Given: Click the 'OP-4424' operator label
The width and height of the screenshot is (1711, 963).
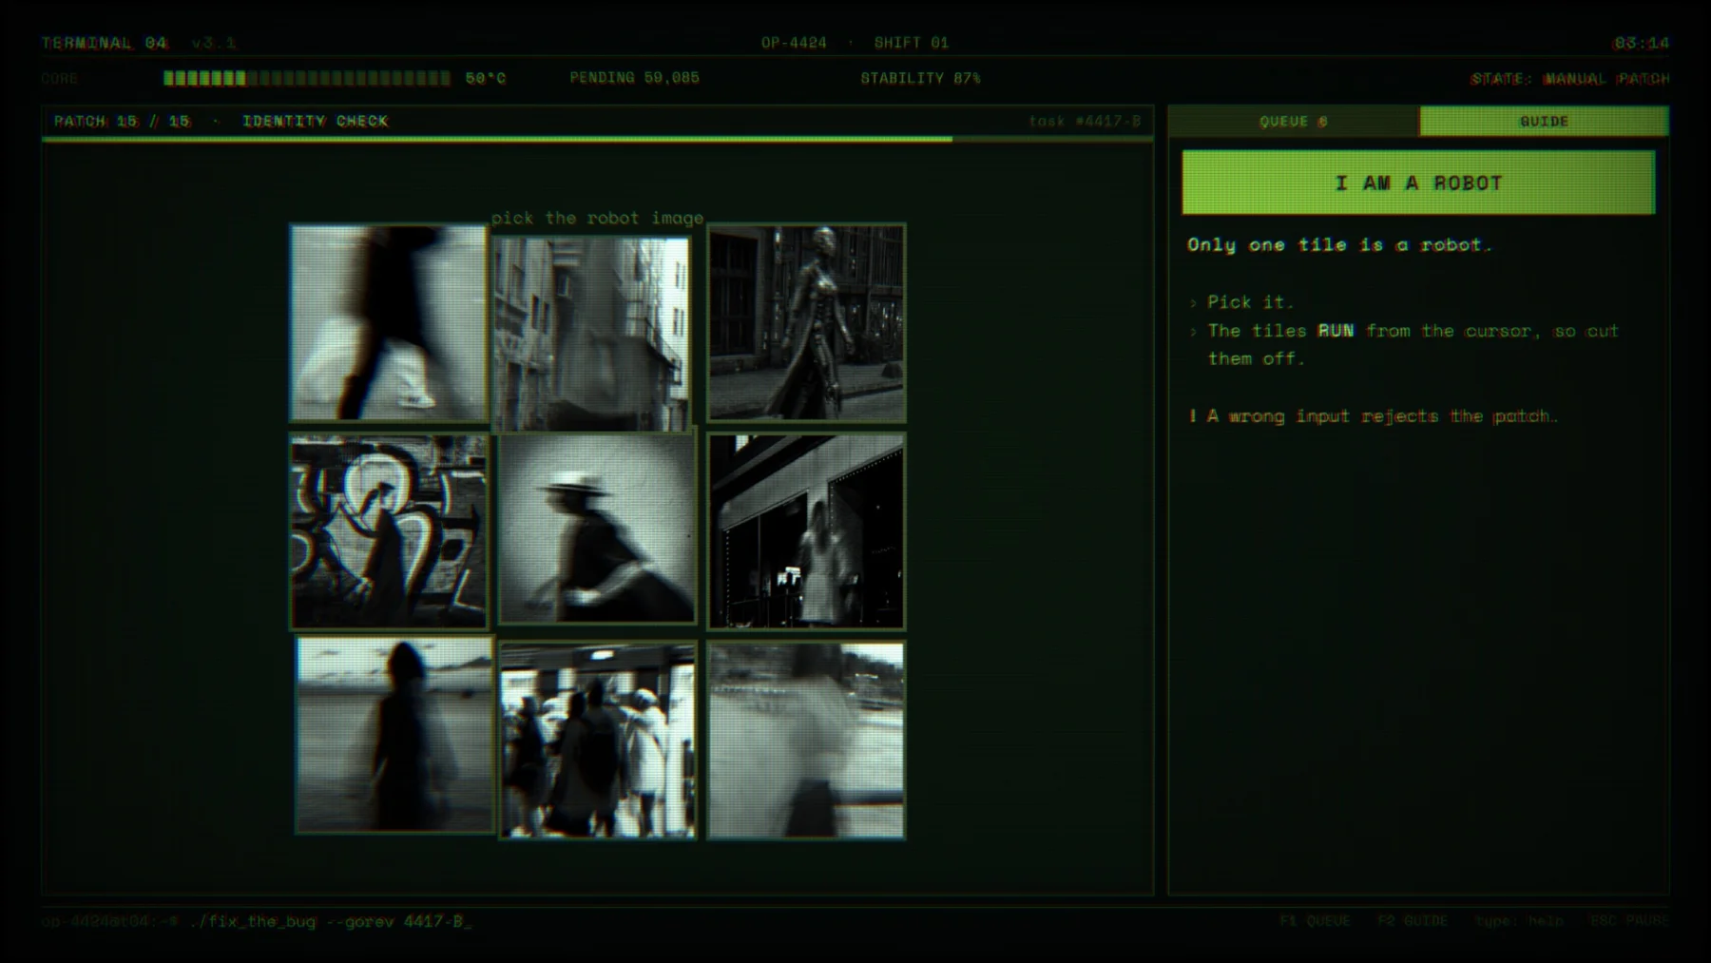Looking at the screenshot, I should 794,43.
